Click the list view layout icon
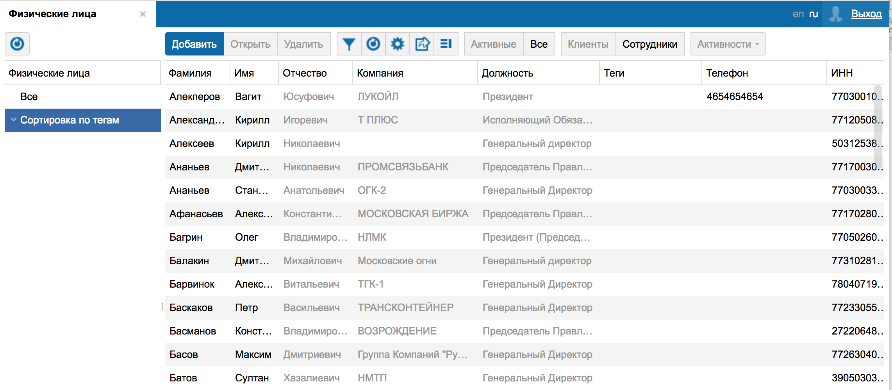Viewport: 892px width, 390px height. coord(446,44)
